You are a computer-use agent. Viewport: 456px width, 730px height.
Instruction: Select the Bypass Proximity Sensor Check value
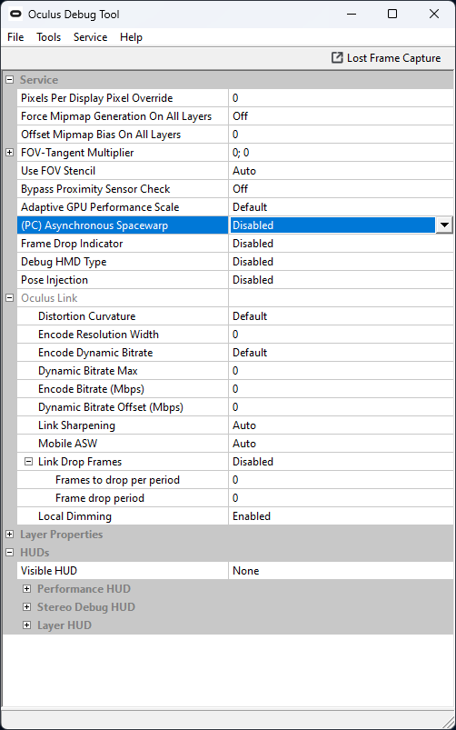341,189
